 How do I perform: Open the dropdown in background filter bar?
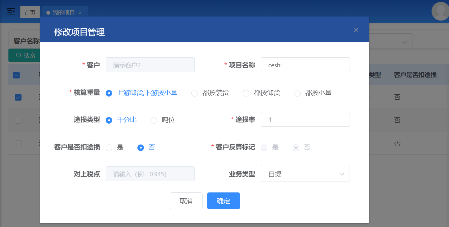pyautogui.click(x=391, y=41)
